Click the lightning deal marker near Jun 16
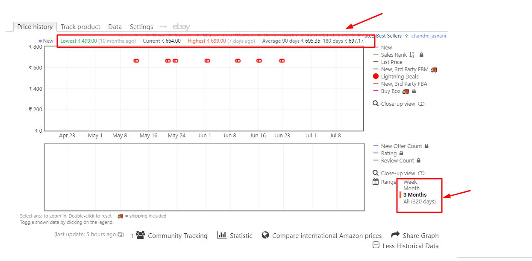Viewport: 532px width, 261px height. pyautogui.click(x=259, y=61)
